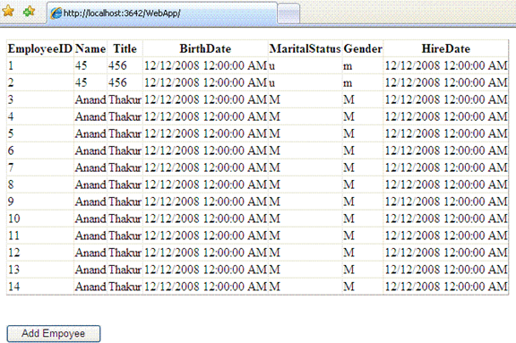Click Gender cell m in row 2
The height and width of the screenshot is (343, 516).
click(363, 82)
